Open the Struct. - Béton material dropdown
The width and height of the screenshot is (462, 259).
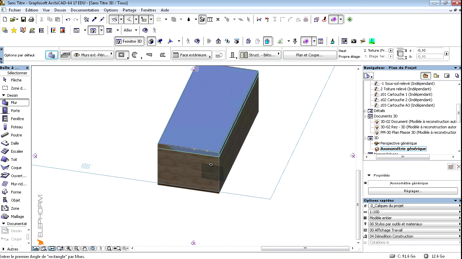260,55
